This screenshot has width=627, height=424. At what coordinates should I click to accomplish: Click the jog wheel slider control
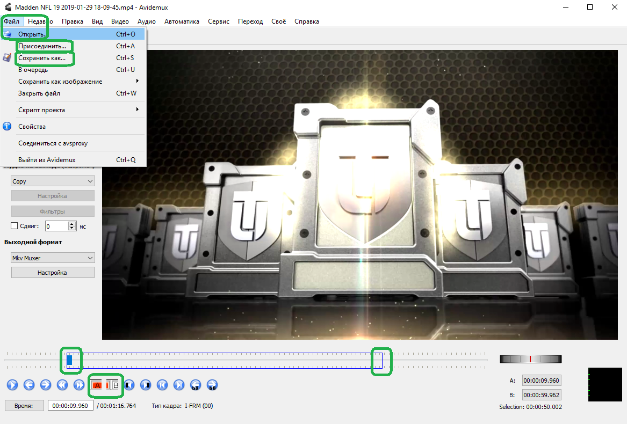[530, 359]
